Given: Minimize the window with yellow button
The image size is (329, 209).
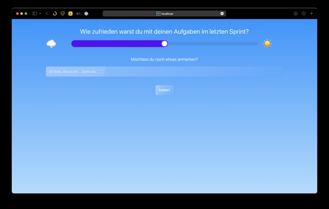Looking at the screenshot, I should 22,13.
